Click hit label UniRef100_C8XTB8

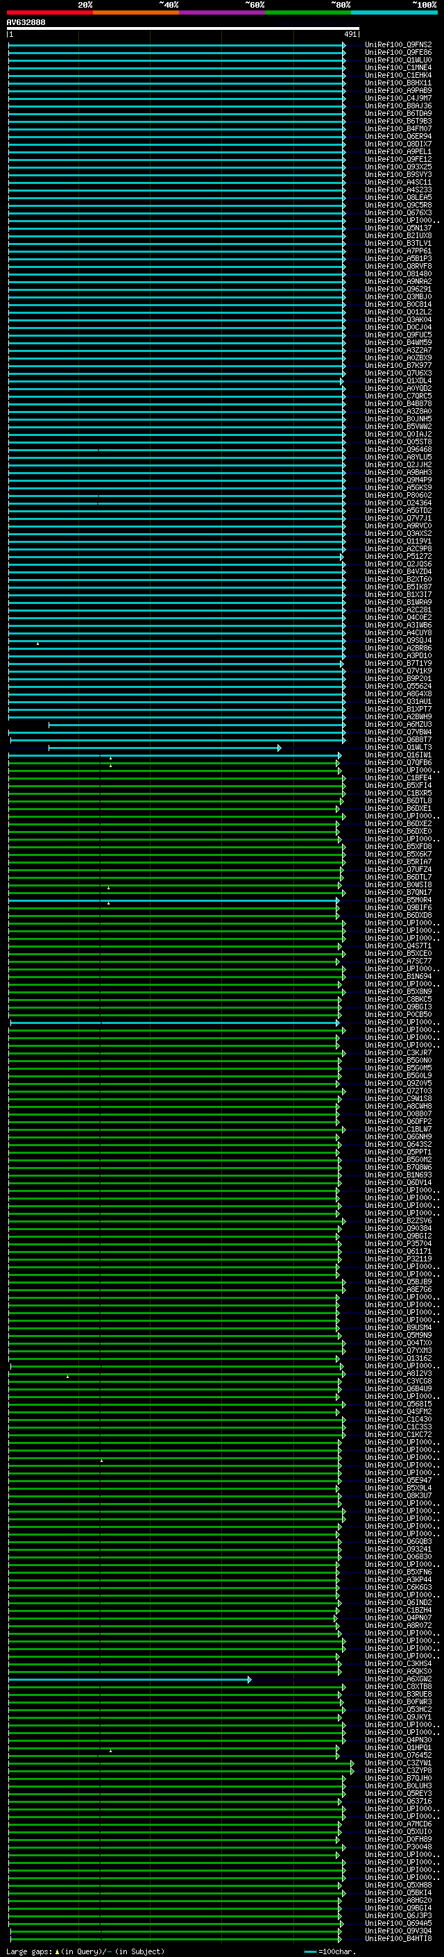coord(398,1688)
